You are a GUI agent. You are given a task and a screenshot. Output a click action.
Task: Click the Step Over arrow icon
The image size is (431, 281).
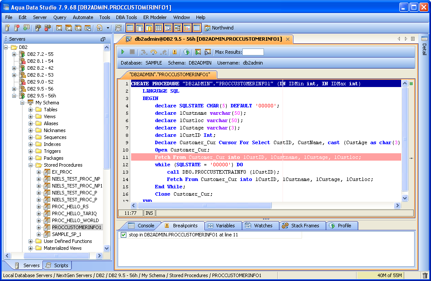click(154, 52)
